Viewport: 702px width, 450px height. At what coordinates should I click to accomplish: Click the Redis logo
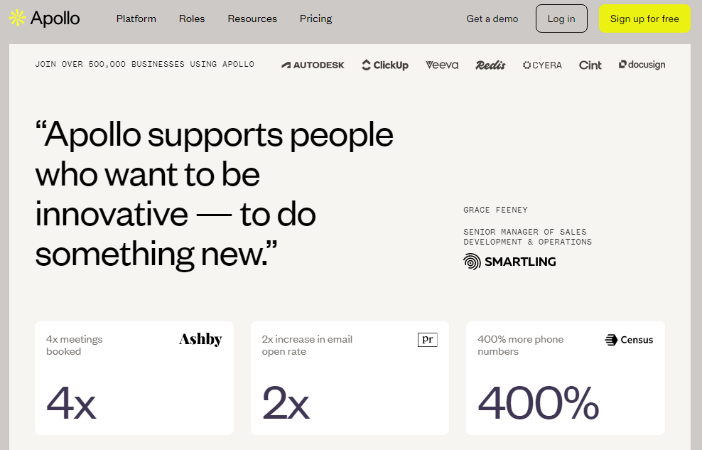pyautogui.click(x=490, y=65)
